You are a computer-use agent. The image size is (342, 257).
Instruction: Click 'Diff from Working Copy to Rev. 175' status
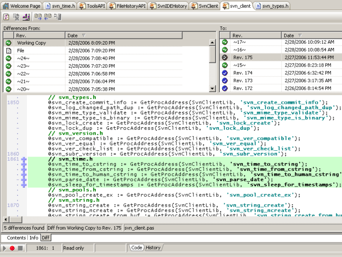tap(84, 228)
